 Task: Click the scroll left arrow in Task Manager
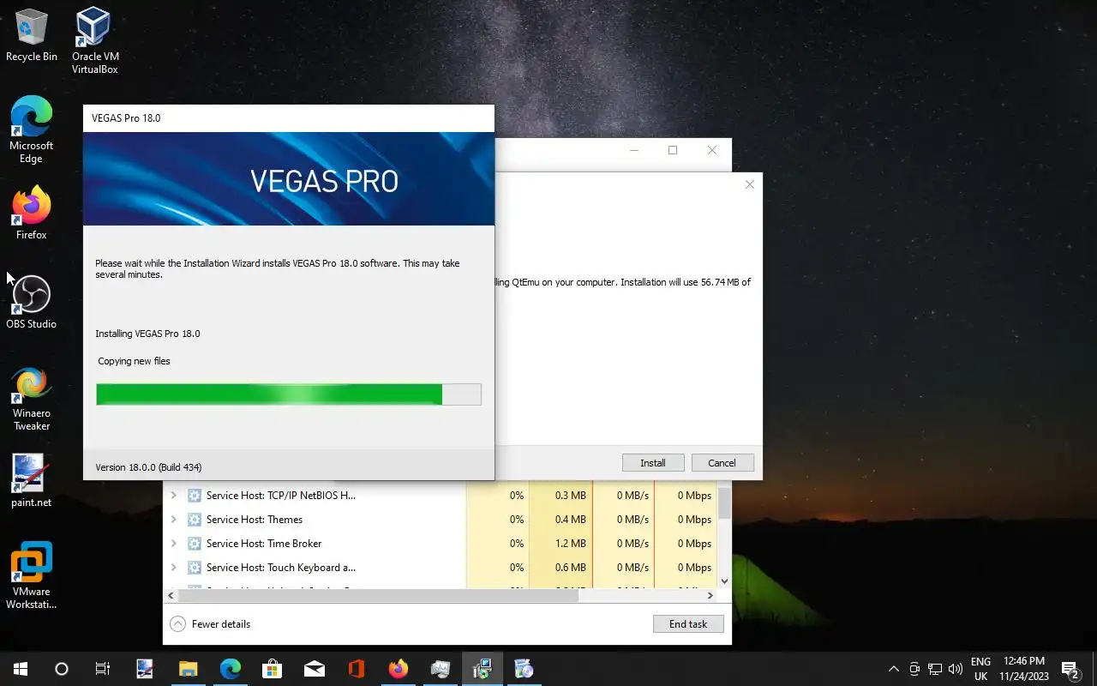pos(171,595)
